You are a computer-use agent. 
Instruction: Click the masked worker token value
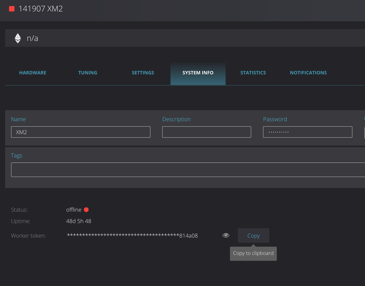coord(132,236)
